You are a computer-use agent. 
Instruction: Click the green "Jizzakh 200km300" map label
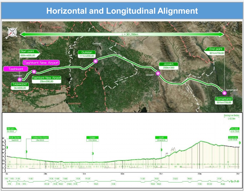pyautogui.click(x=169, y=66)
